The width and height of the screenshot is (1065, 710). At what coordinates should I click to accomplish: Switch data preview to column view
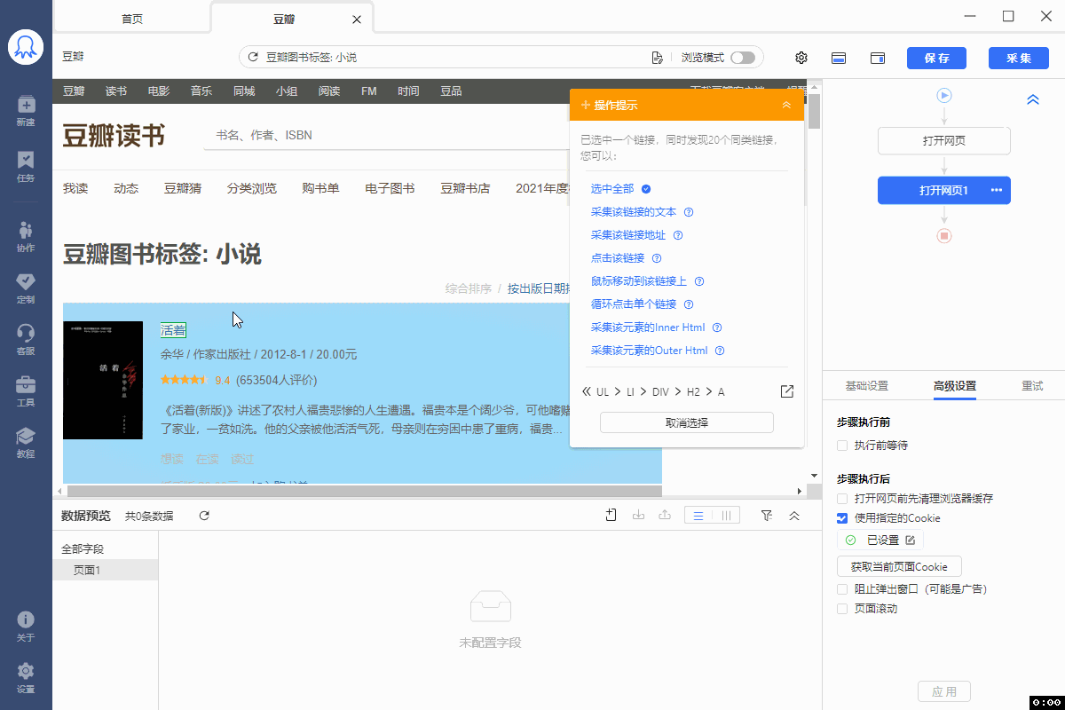pyautogui.click(x=726, y=516)
